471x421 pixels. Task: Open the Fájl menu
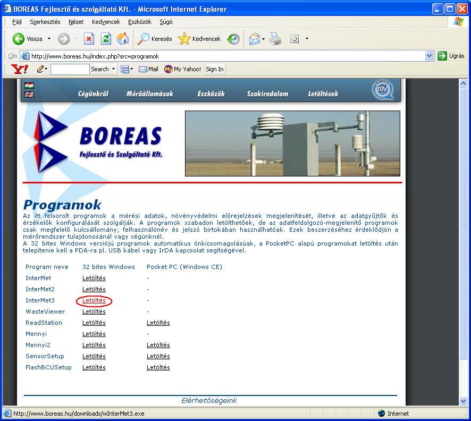[16, 22]
